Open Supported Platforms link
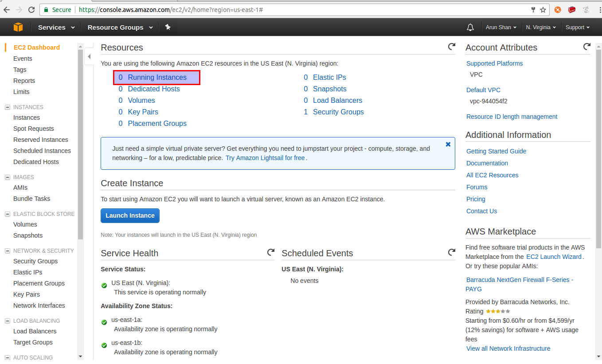The image size is (602, 364). [x=494, y=63]
